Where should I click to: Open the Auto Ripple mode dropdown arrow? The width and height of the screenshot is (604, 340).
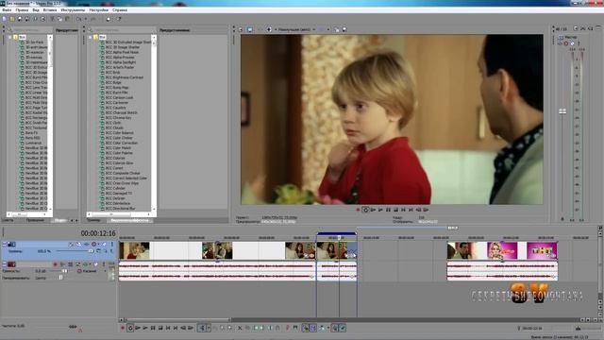click(328, 328)
